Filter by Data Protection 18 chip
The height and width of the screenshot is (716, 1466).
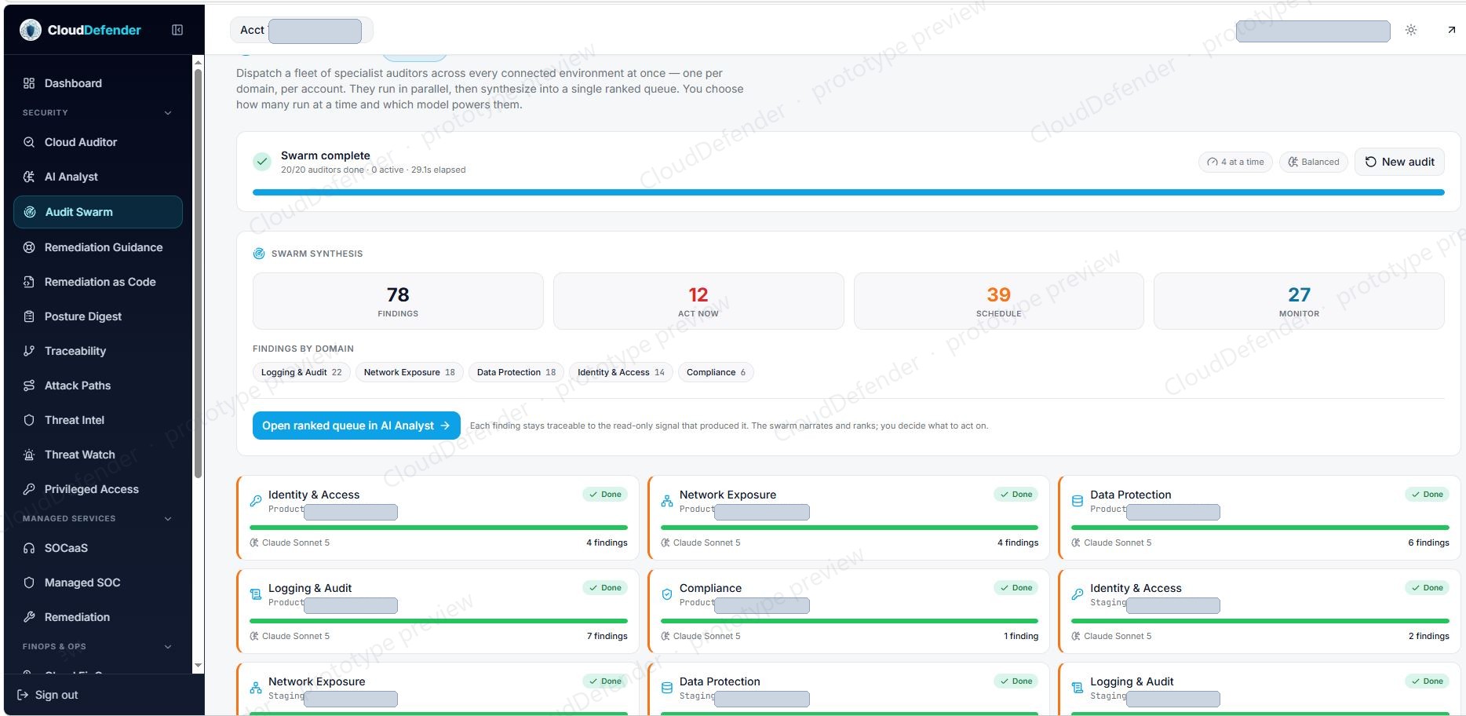click(516, 372)
